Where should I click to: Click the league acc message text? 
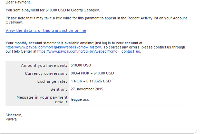click(x=80, y=99)
